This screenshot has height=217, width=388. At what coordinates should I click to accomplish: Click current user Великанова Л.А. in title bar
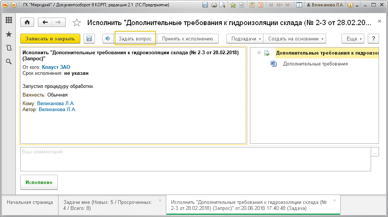[x=325, y=5]
